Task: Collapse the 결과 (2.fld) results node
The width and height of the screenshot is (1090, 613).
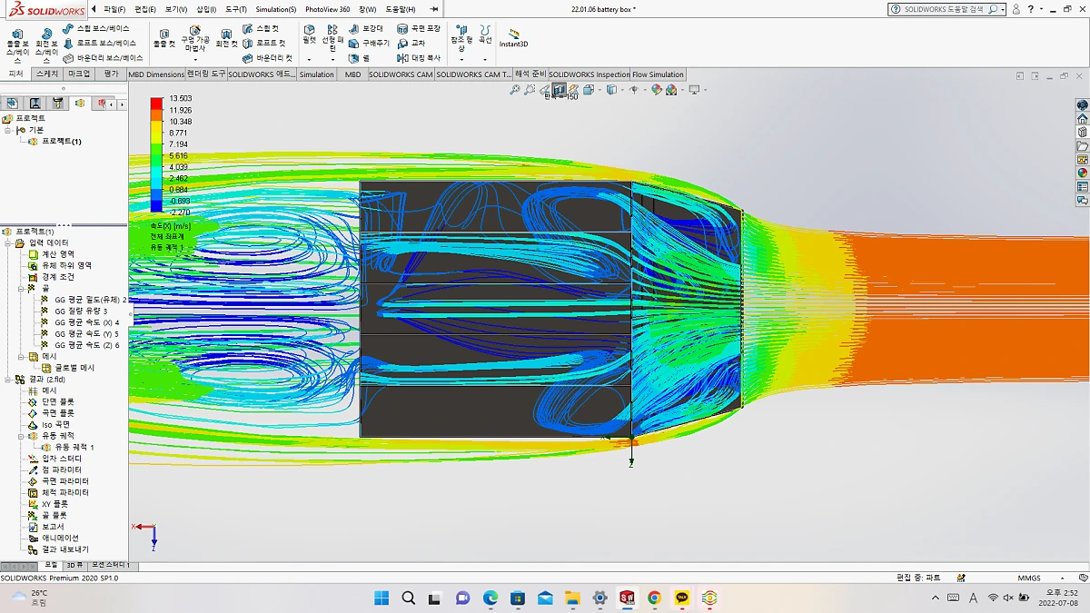Action: point(8,380)
